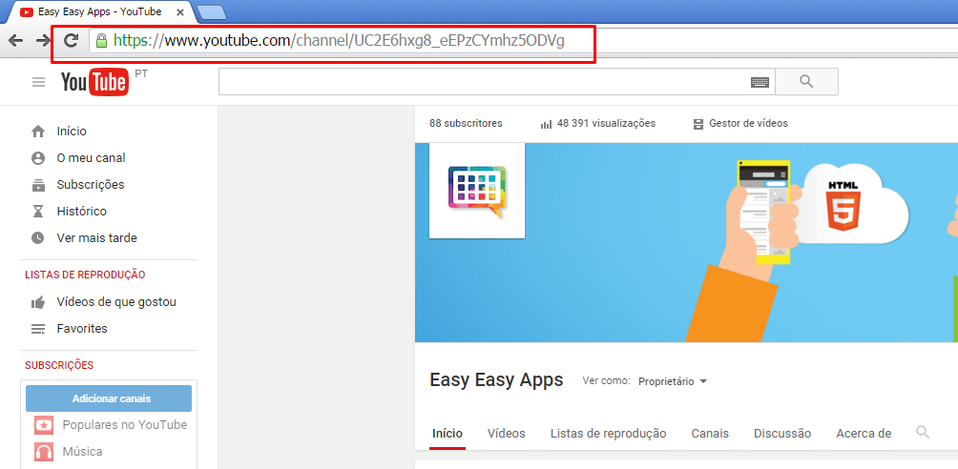Open Vídeos de que gostou

tap(116, 301)
